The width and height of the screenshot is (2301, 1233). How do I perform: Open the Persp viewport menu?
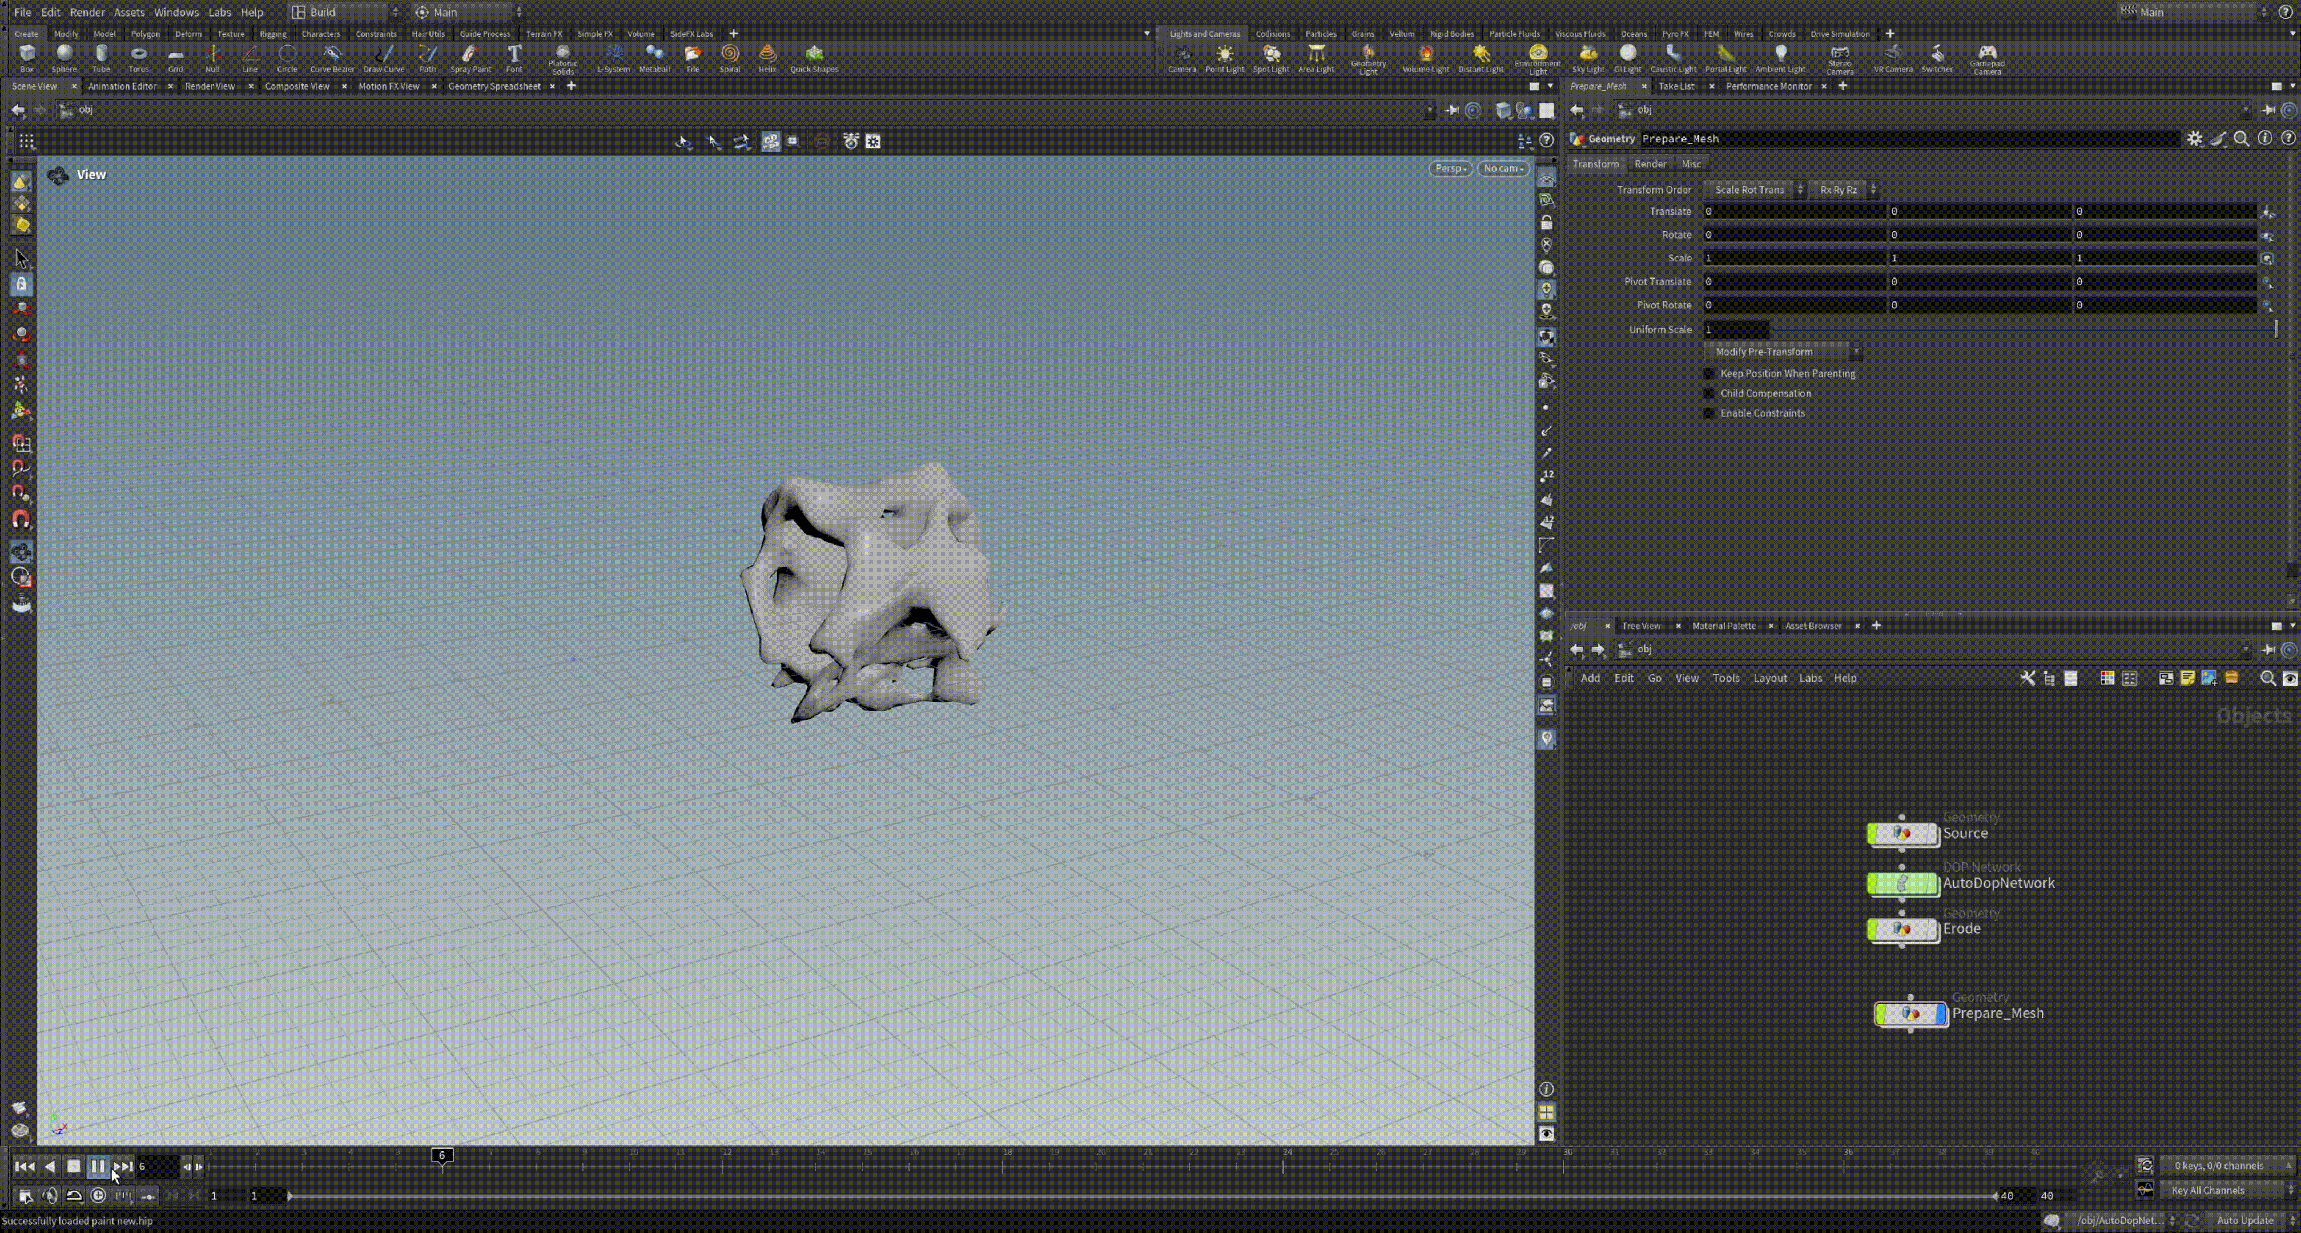1450,168
